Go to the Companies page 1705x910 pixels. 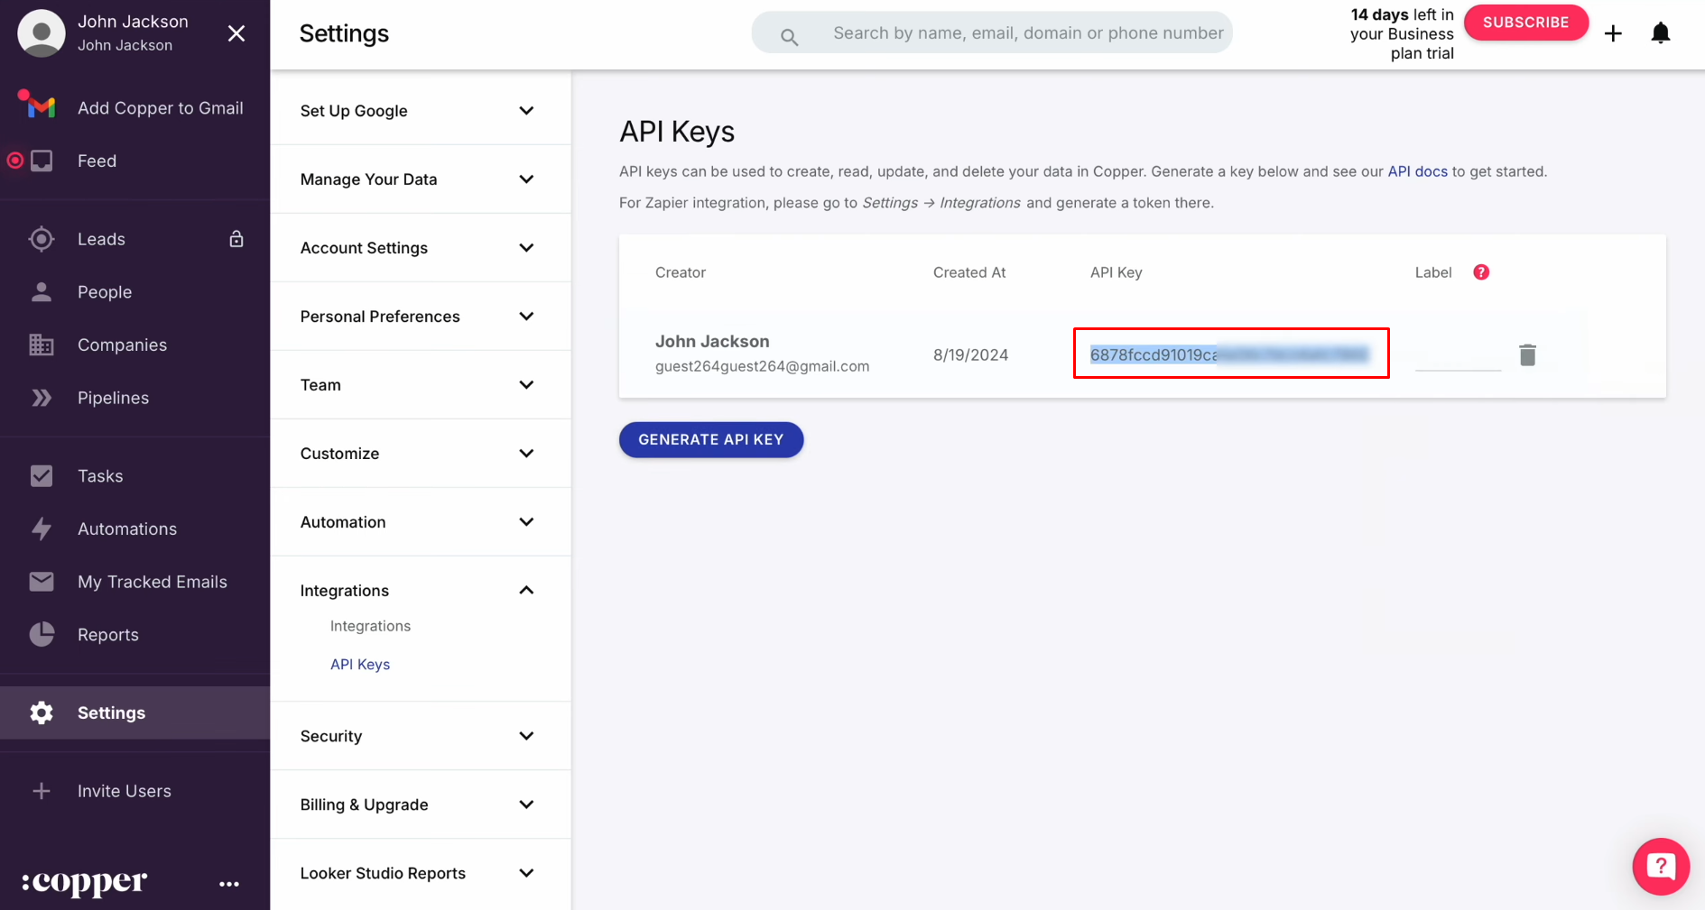(x=122, y=345)
